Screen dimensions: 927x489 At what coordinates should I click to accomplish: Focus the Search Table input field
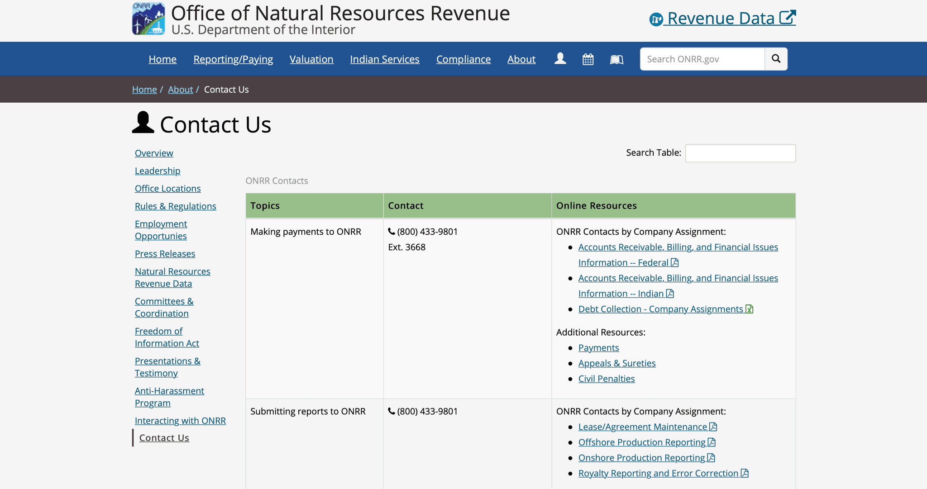point(740,153)
